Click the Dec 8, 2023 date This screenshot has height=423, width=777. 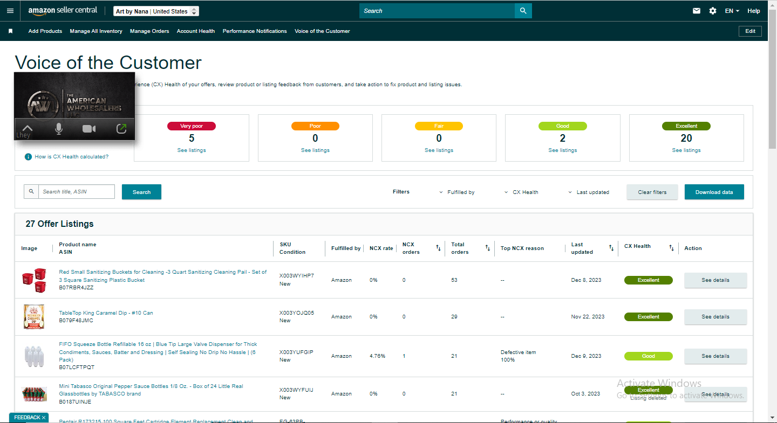pyautogui.click(x=586, y=280)
